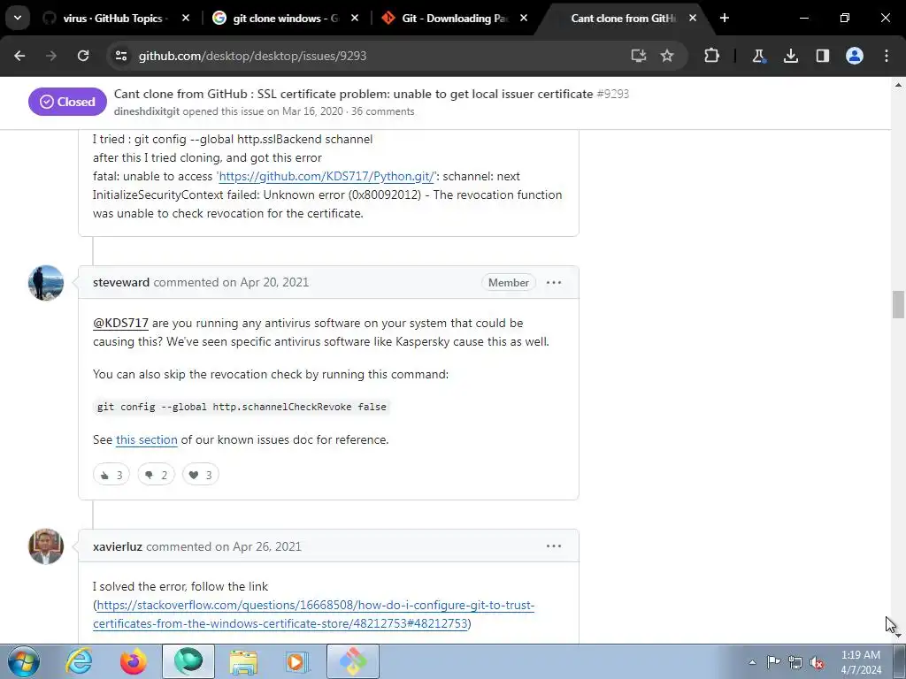Open the muted volume tray icon
The height and width of the screenshot is (679, 906).
[817, 662]
